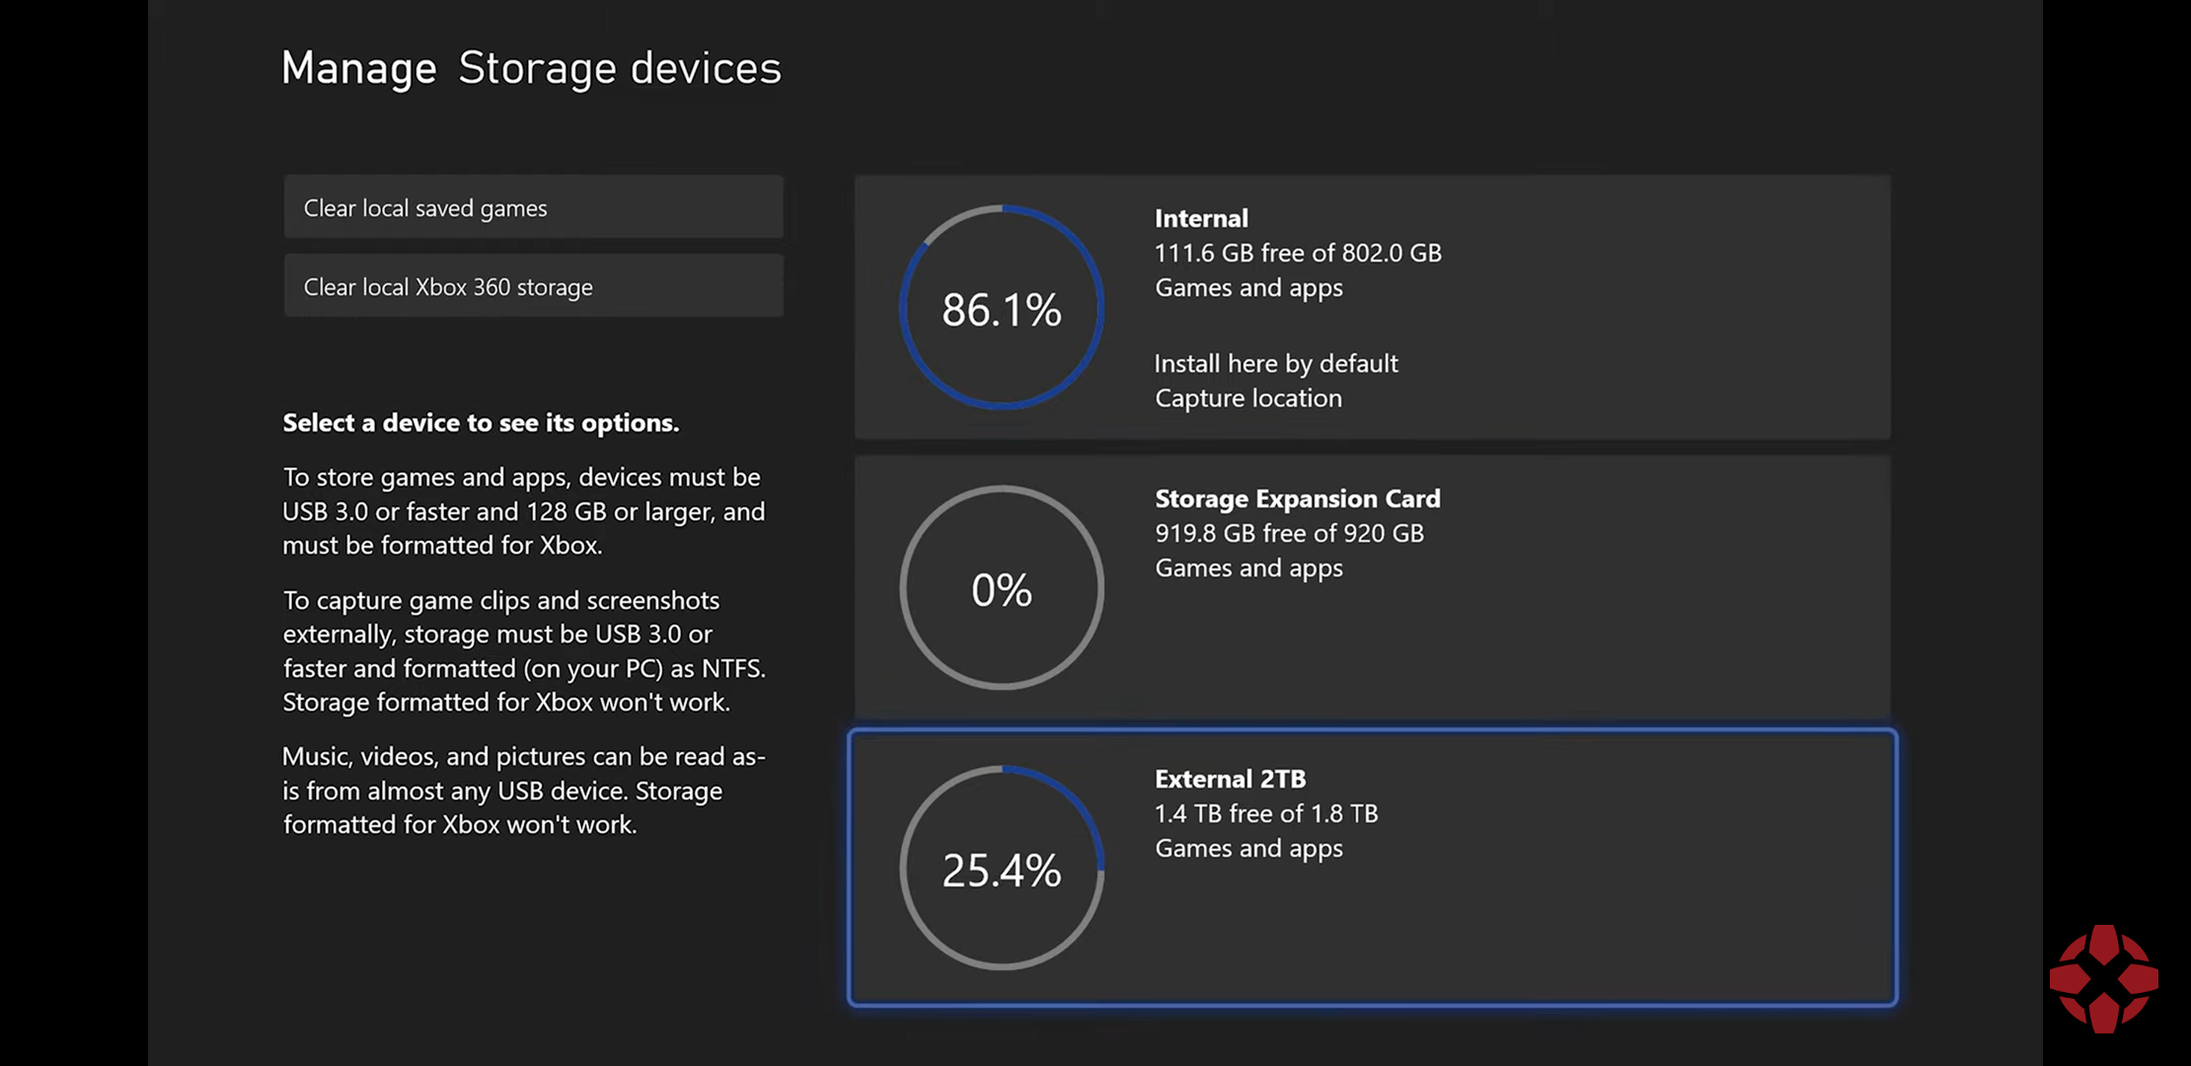Viewport: 2191px width, 1066px height.
Task: Click Select a device to see its options
Action: point(481,422)
